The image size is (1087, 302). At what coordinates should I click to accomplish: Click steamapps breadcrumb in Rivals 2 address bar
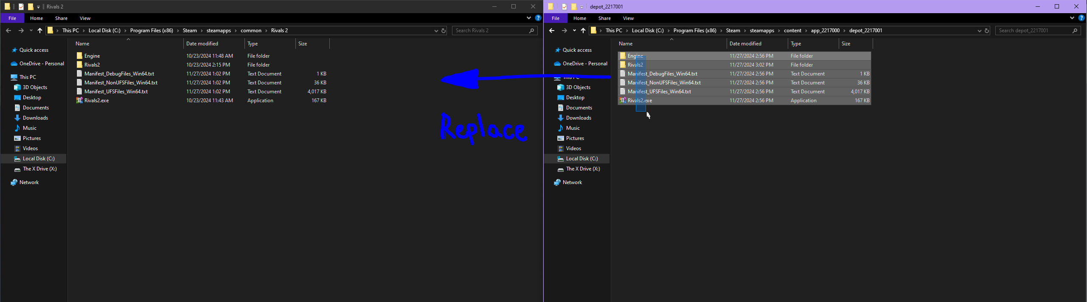[x=219, y=31]
